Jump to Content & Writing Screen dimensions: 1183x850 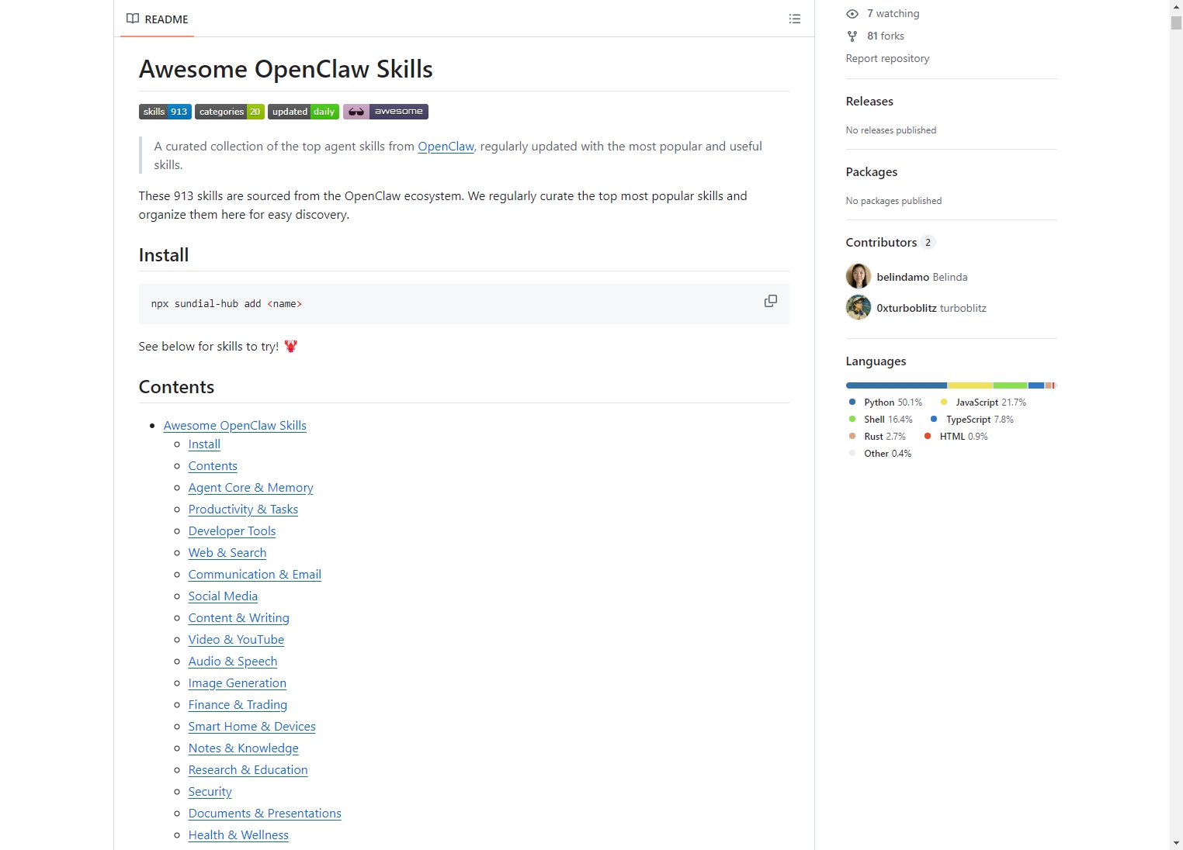239,618
